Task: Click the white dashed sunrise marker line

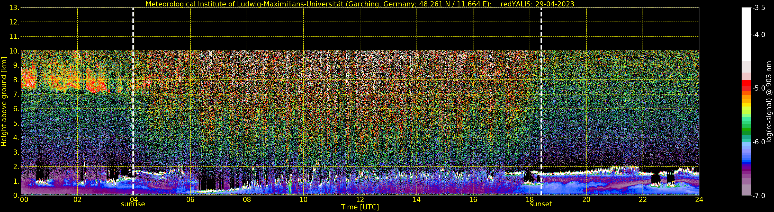Action: [x=133, y=101]
